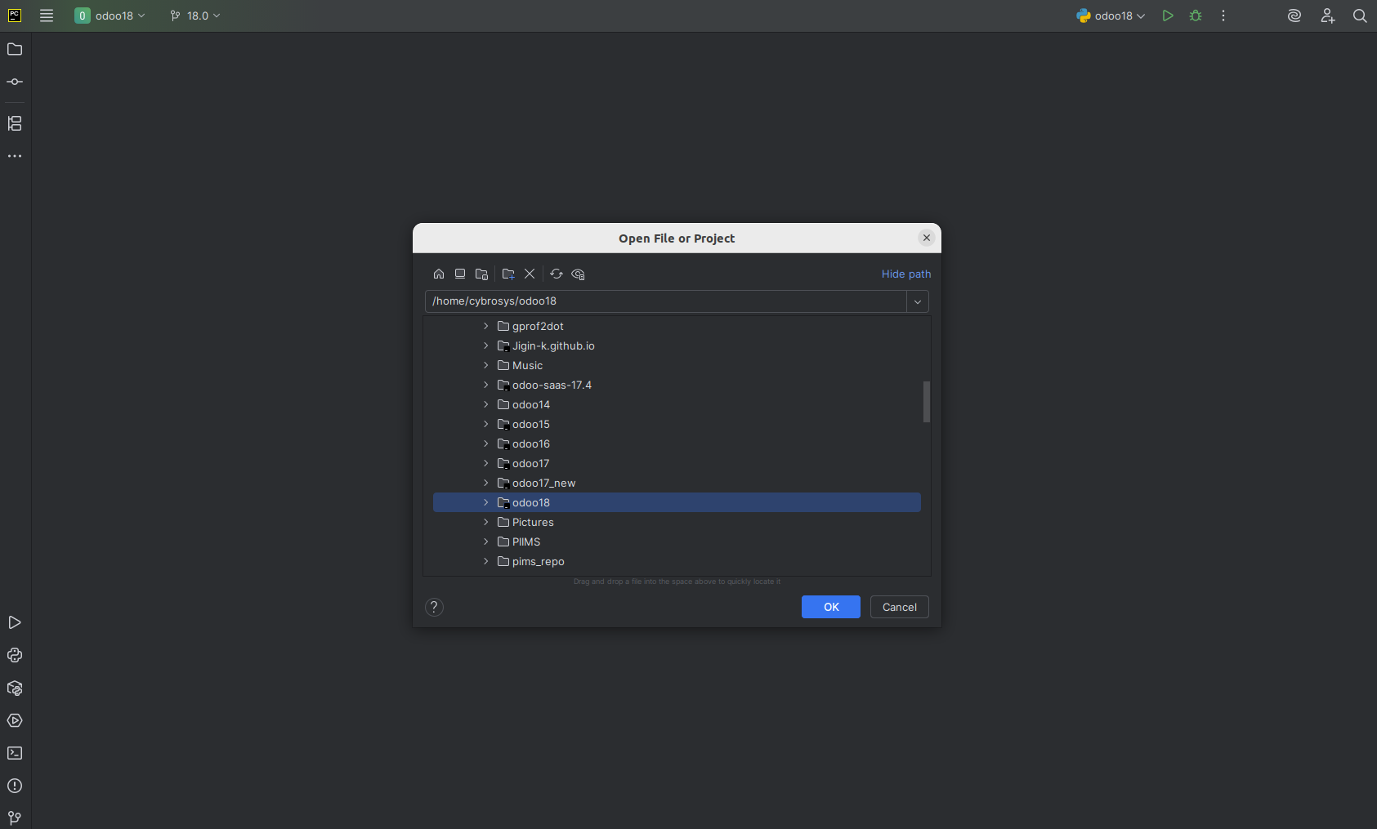Create a new directory in dialog

tap(508, 274)
